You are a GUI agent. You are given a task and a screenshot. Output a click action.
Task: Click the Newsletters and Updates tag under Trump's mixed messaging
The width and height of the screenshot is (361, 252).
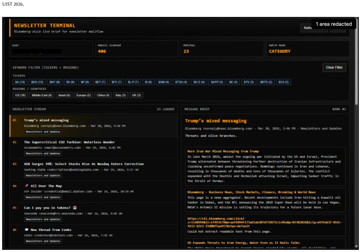click(43, 131)
